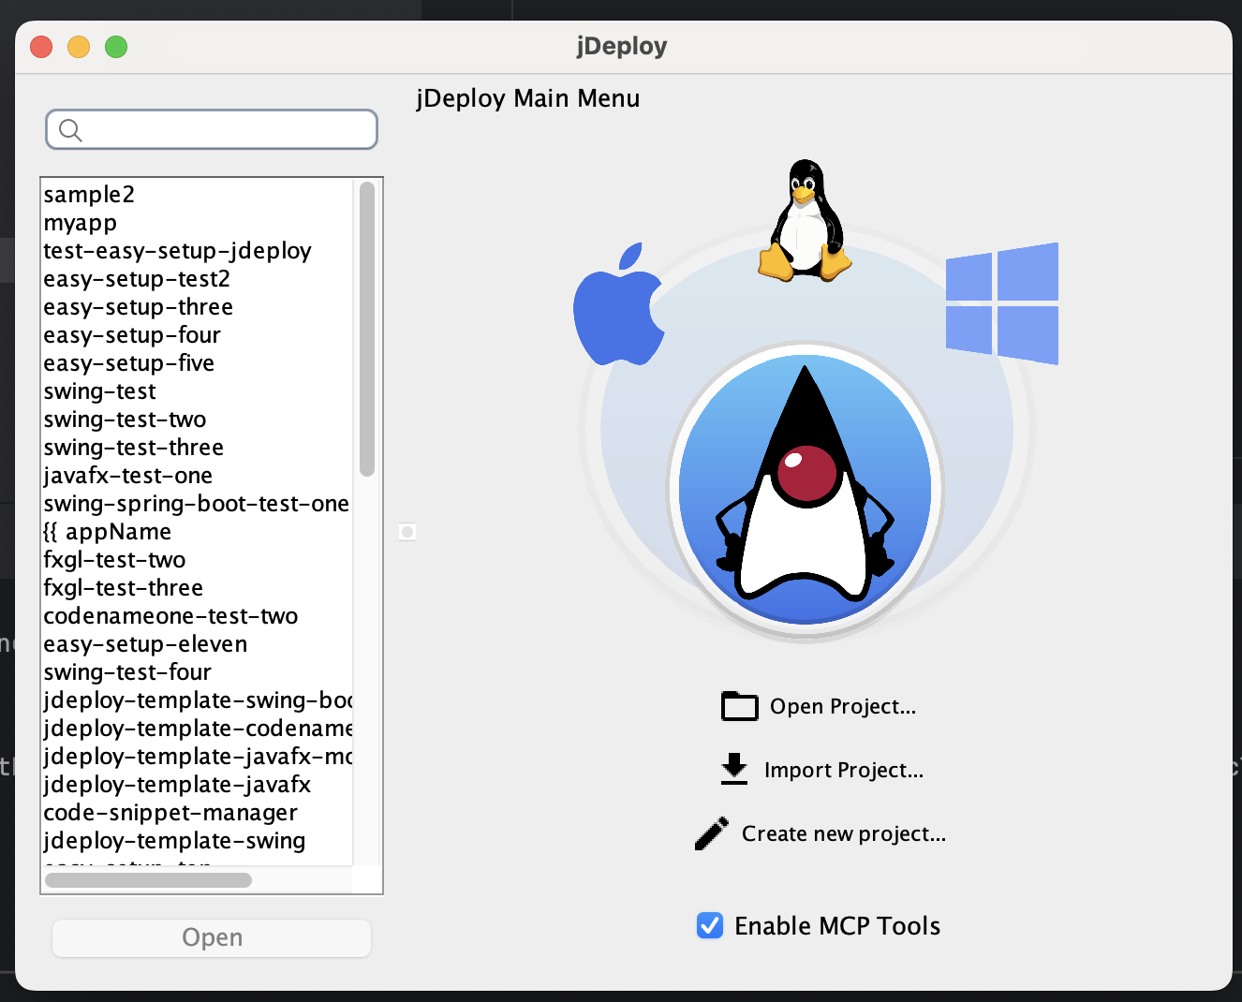Select the {{ appName entry
The height and width of the screenshot is (1002, 1242).
198,532
